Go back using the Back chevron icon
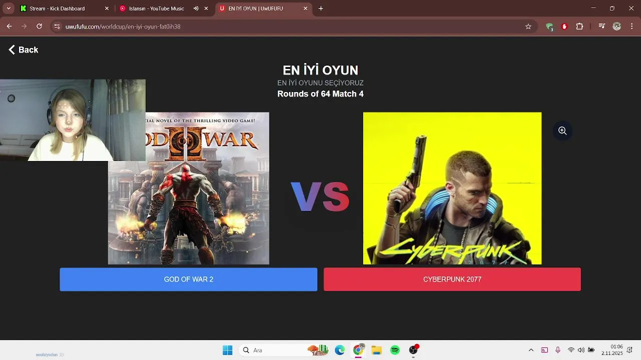641x360 pixels. coord(12,49)
